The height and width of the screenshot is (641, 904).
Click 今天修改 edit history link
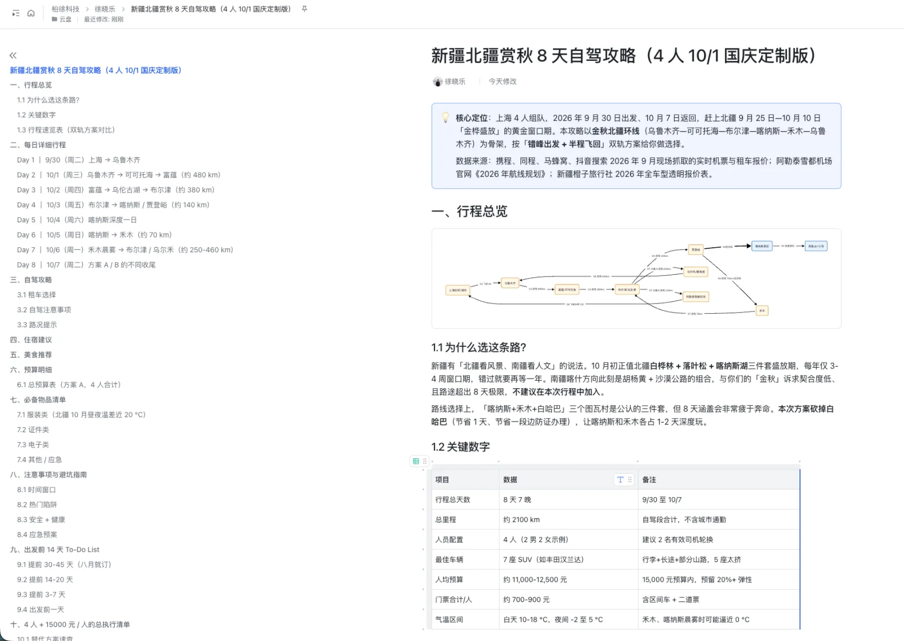(x=502, y=81)
